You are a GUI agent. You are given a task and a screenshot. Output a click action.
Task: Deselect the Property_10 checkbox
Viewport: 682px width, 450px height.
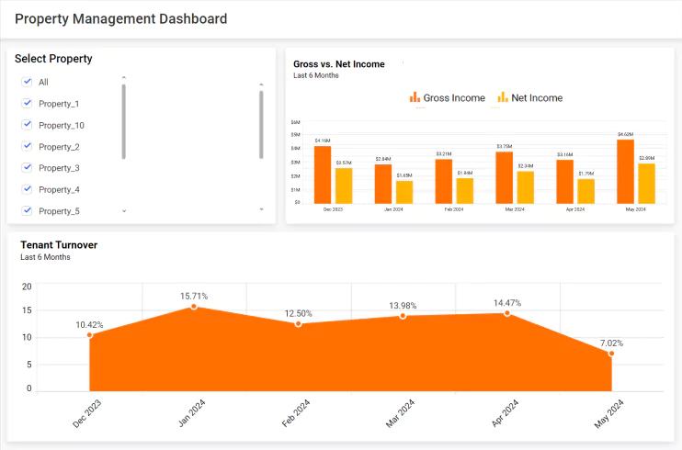tap(27, 125)
